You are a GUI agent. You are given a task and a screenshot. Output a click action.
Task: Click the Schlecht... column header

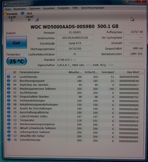(91, 72)
